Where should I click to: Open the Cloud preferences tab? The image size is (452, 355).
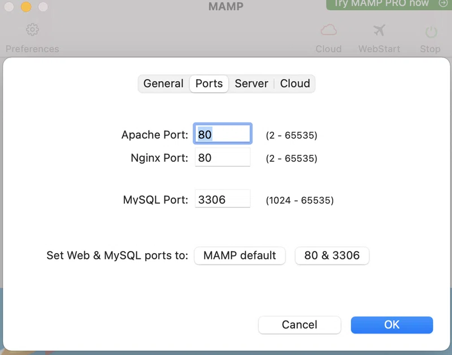(295, 84)
